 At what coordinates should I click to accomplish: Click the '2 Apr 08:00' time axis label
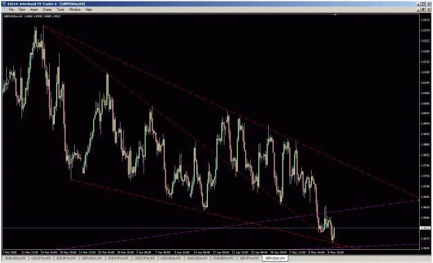coord(143,252)
